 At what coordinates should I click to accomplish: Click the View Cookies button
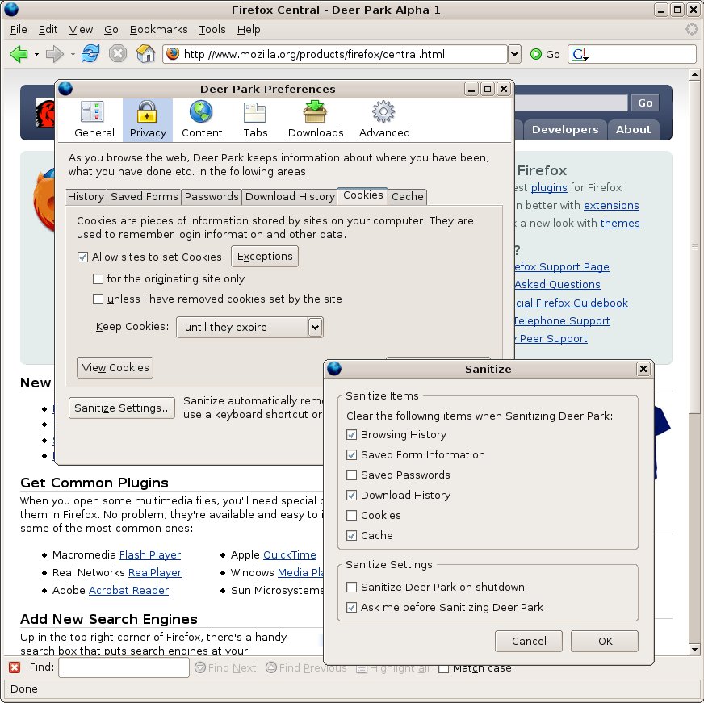click(x=115, y=368)
